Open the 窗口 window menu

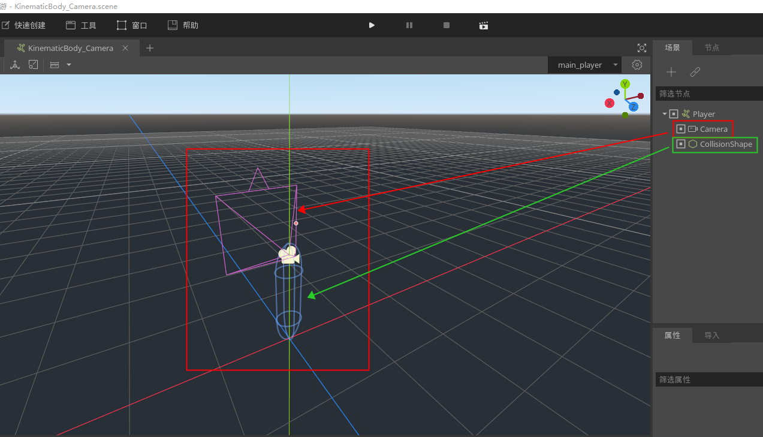pos(132,25)
